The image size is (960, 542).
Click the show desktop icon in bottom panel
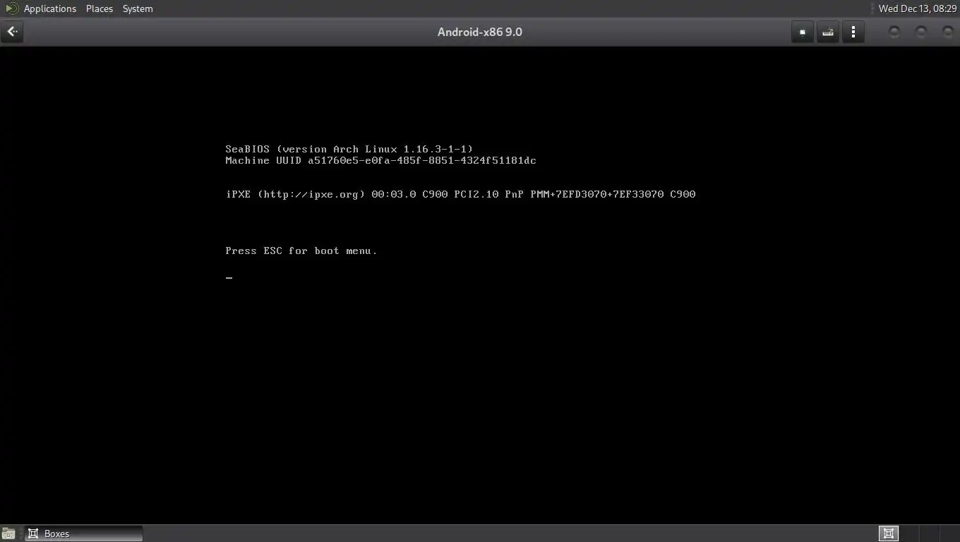click(8, 534)
